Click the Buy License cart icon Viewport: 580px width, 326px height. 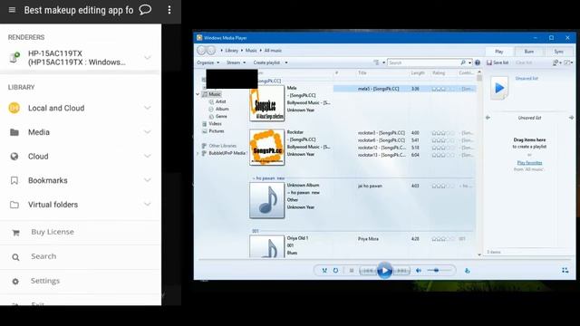(15, 233)
